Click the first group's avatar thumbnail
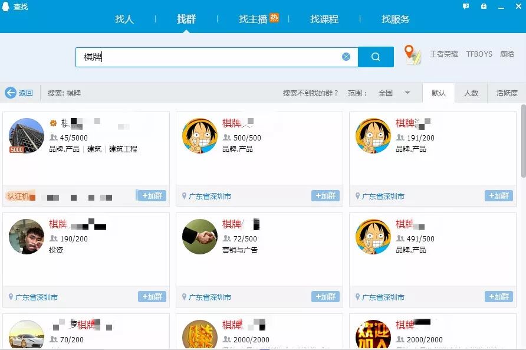This screenshot has height=350, width=526. pyautogui.click(x=26, y=136)
